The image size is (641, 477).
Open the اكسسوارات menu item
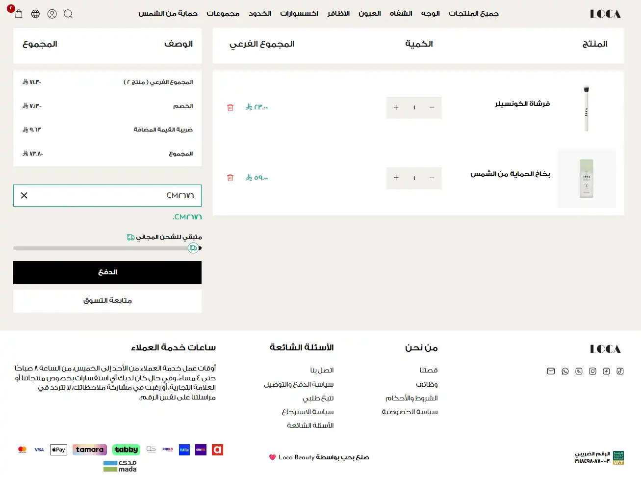(299, 14)
